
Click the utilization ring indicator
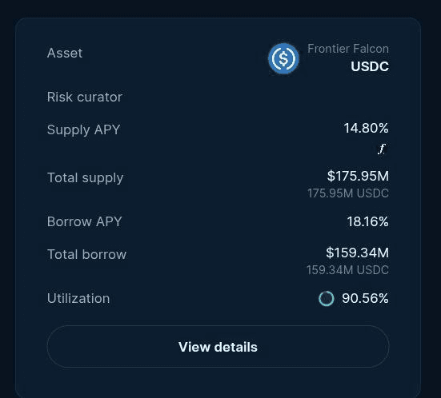point(327,299)
